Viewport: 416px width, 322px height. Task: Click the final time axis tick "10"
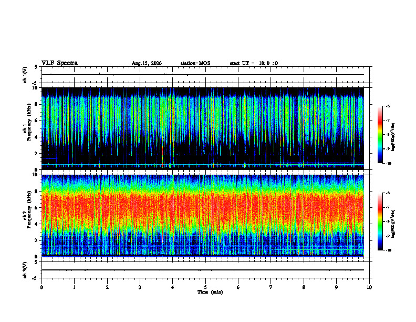click(x=369, y=287)
